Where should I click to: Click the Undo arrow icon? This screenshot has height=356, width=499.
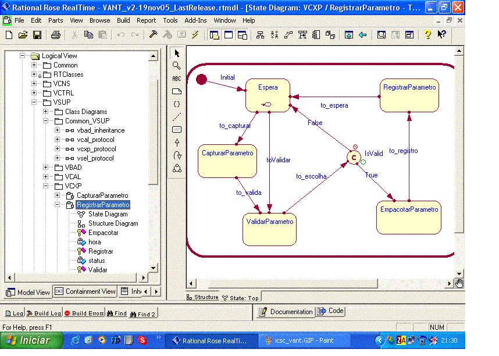click(120, 35)
